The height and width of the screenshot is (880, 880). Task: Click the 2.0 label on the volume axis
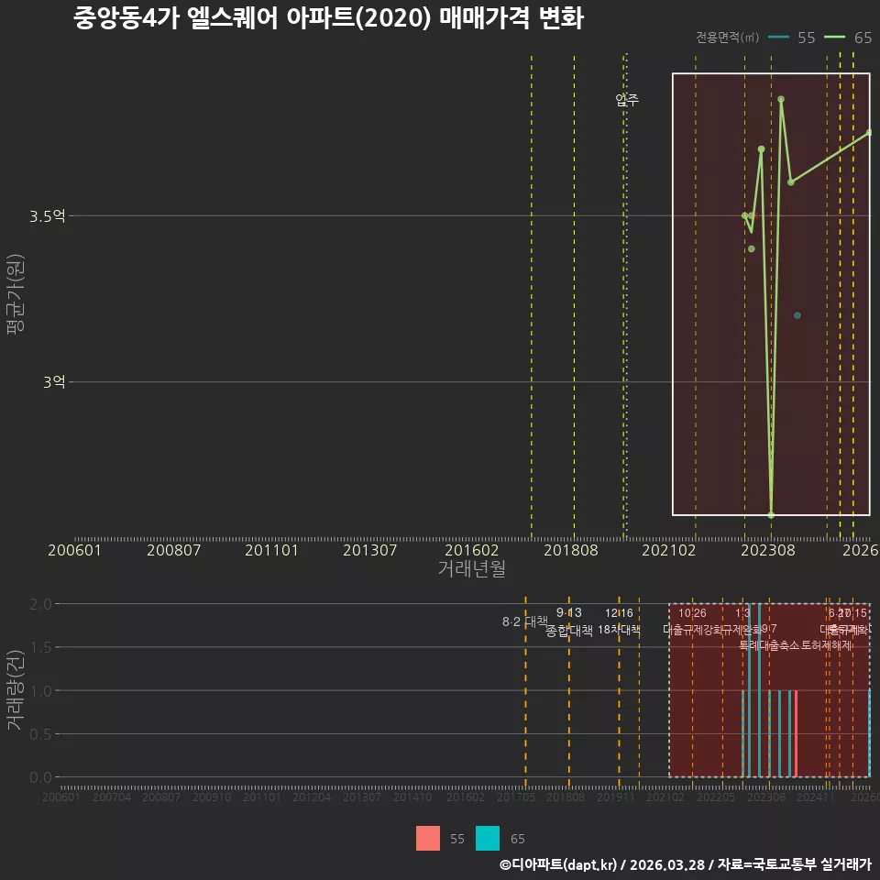pyautogui.click(x=40, y=604)
